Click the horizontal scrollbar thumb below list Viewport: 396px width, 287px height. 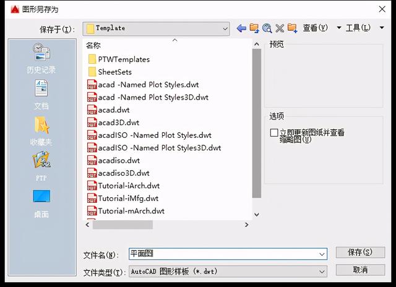(x=123, y=225)
